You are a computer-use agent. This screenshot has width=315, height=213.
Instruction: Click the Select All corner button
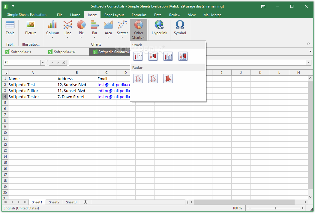coord(5,73)
